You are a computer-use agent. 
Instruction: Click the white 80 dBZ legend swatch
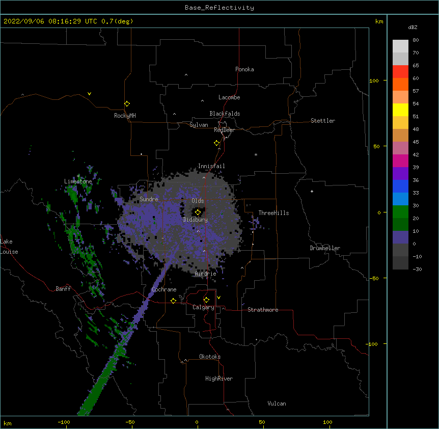point(400,46)
